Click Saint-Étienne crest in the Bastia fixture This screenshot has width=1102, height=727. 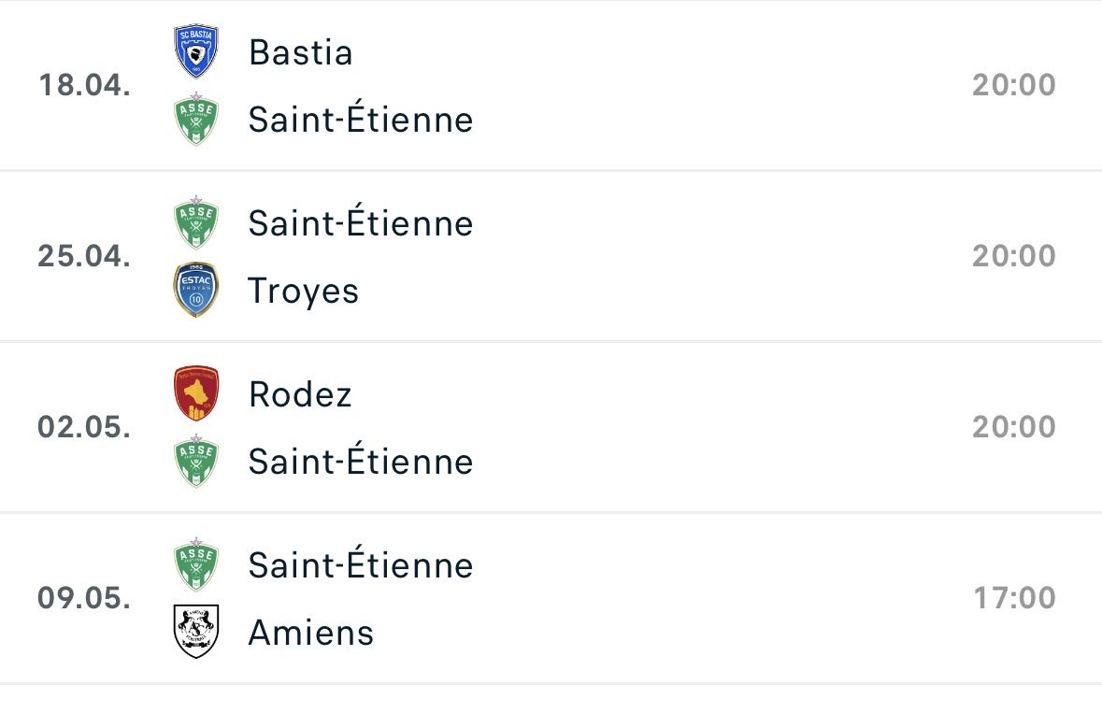click(196, 120)
